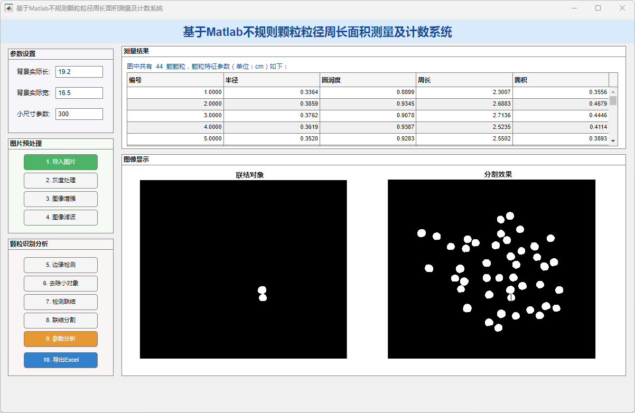Run step 2 灰度处理

(61, 181)
